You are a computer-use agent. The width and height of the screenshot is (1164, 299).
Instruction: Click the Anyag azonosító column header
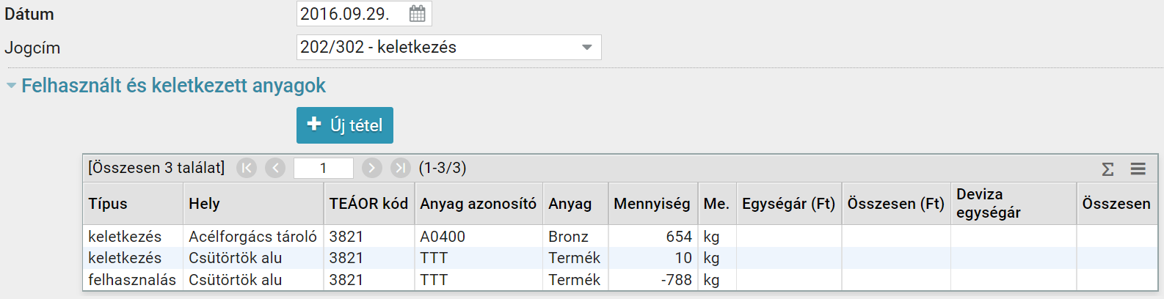[x=478, y=204]
